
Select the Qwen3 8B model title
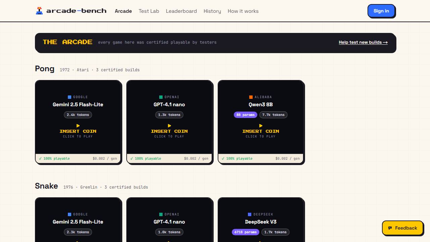[x=261, y=105]
